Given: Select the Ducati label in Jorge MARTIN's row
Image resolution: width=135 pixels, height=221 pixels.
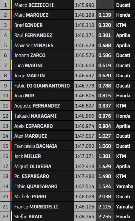Looking at the screenshot, I should (123, 76).
